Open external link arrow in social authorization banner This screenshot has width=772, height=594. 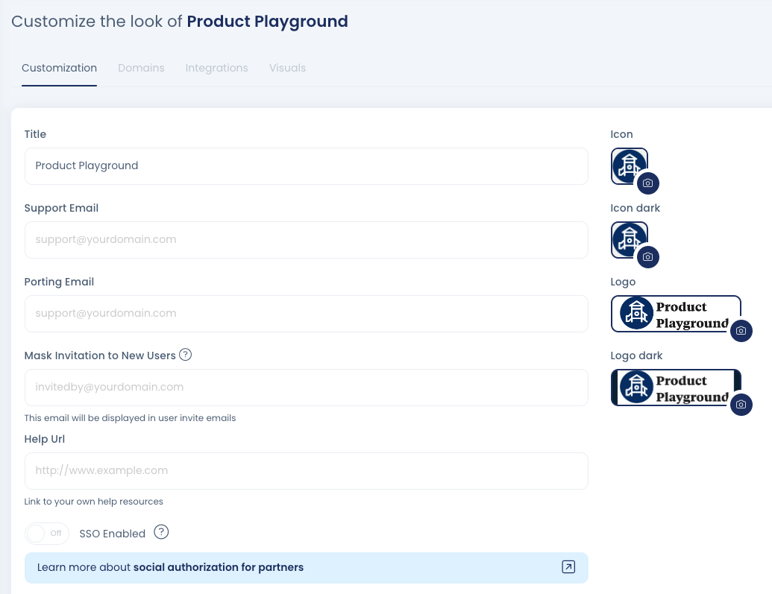[568, 567]
